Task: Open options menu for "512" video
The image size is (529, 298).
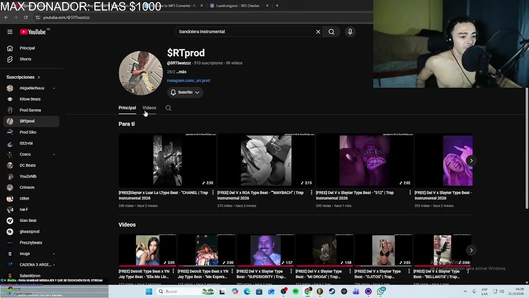Action: 410,192
